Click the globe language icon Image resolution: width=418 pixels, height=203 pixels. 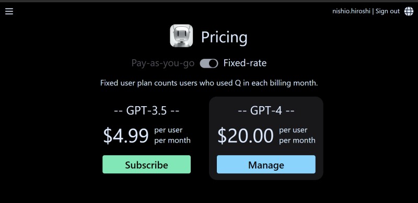pyautogui.click(x=409, y=11)
